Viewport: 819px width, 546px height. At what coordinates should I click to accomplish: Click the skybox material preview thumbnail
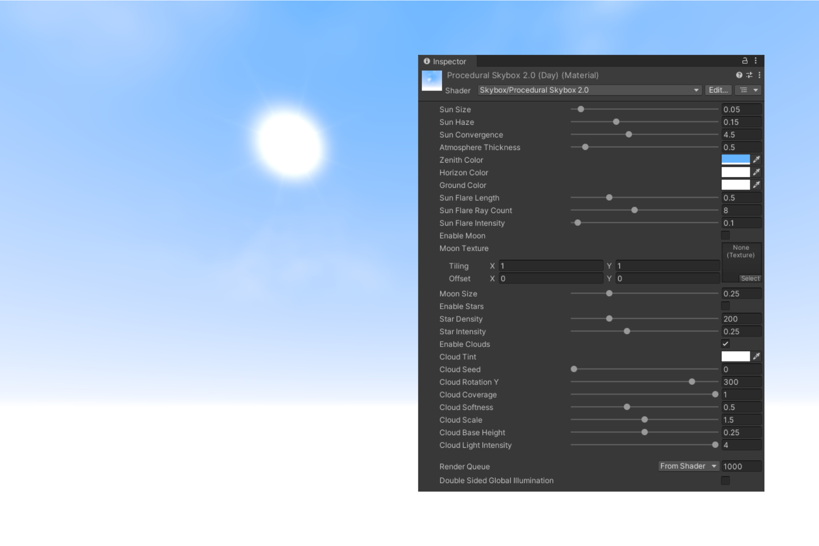[431, 80]
